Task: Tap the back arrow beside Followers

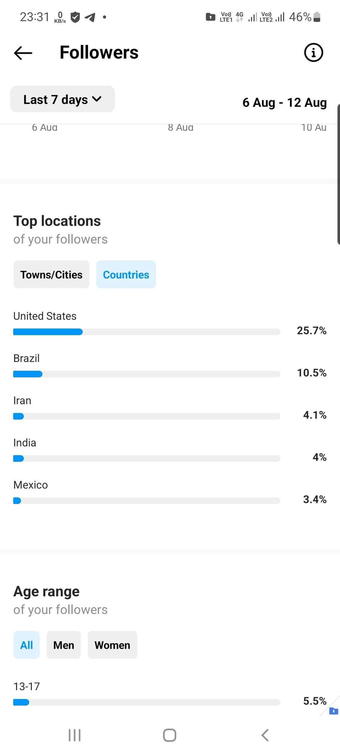Action: [23, 53]
